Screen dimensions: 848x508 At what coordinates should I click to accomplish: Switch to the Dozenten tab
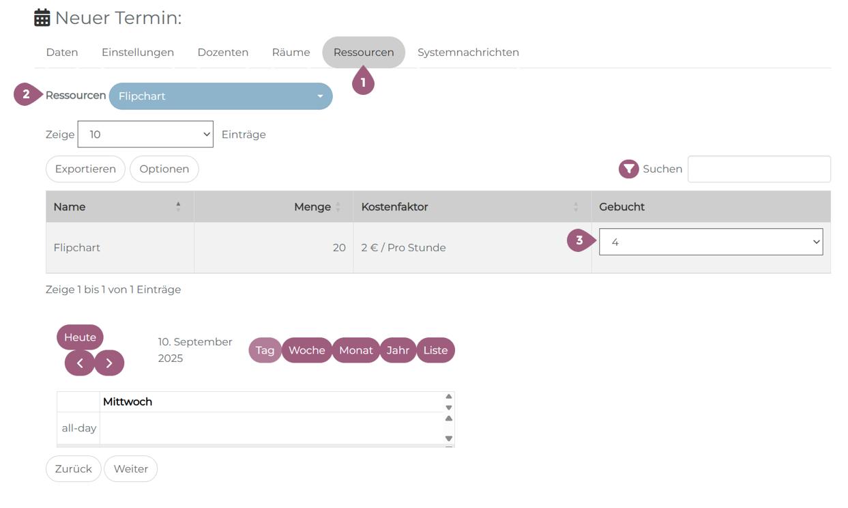[222, 53]
